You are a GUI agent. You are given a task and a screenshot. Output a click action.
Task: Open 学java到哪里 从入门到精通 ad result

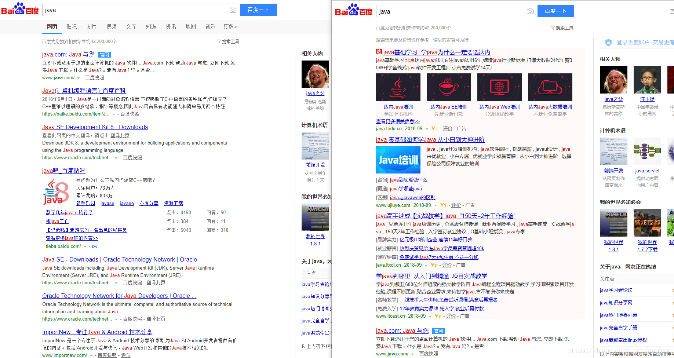coord(432,276)
